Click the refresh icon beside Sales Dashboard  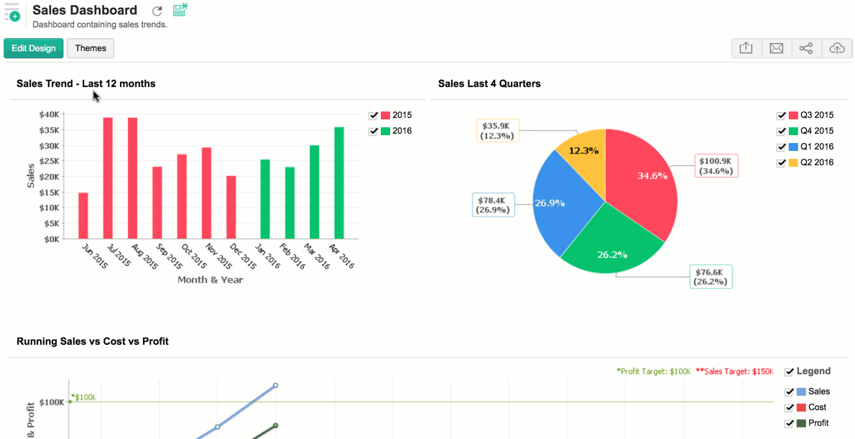(157, 11)
